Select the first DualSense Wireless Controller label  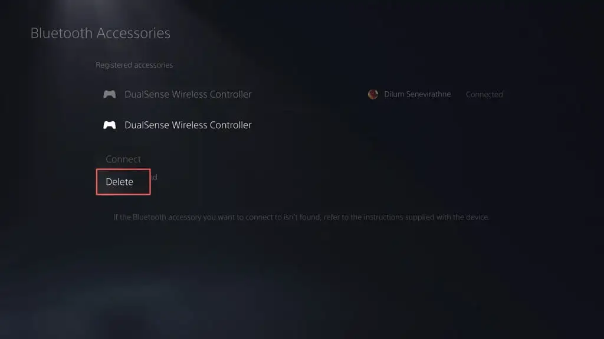[188, 94]
